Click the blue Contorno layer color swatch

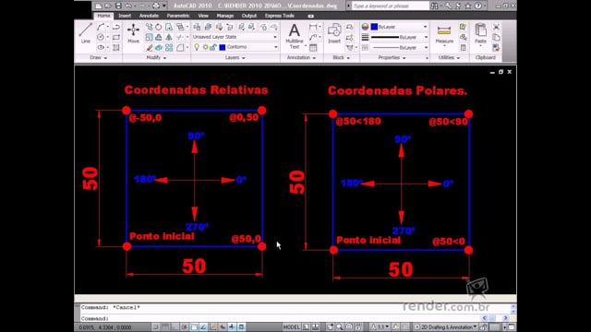223,47
